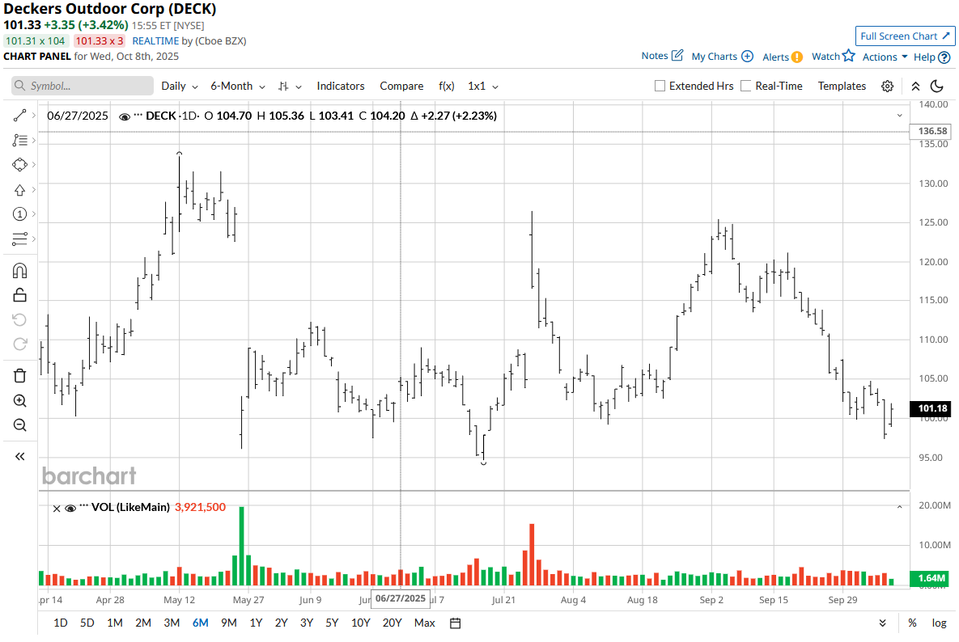Remove the VOL indicator with X
Image resolution: width=959 pixels, height=642 pixels.
coord(57,509)
